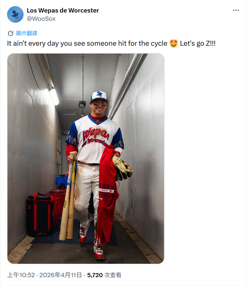Click the translate icon beside 顯示翻譯
This screenshot has width=247, height=286.
tap(11, 33)
